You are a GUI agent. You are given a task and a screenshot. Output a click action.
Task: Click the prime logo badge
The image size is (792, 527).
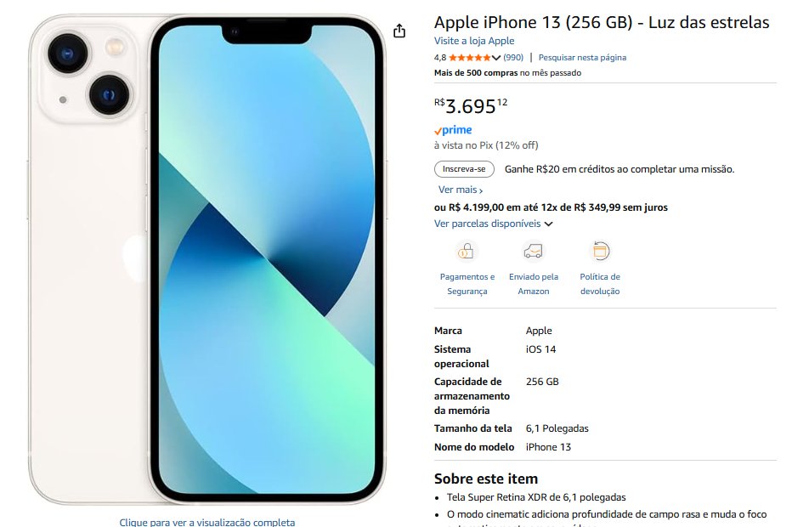point(453,130)
